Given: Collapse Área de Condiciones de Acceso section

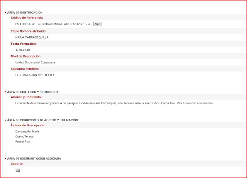Looking at the screenshot, I should [x=5, y=120].
